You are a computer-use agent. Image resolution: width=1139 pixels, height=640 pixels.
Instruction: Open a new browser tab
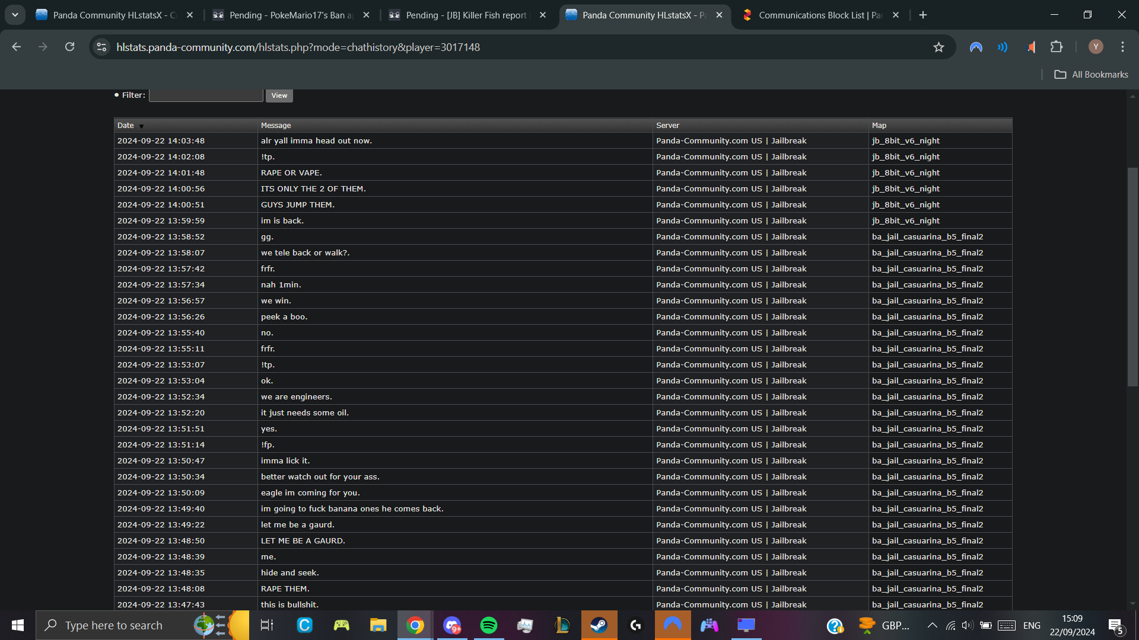[x=923, y=15]
